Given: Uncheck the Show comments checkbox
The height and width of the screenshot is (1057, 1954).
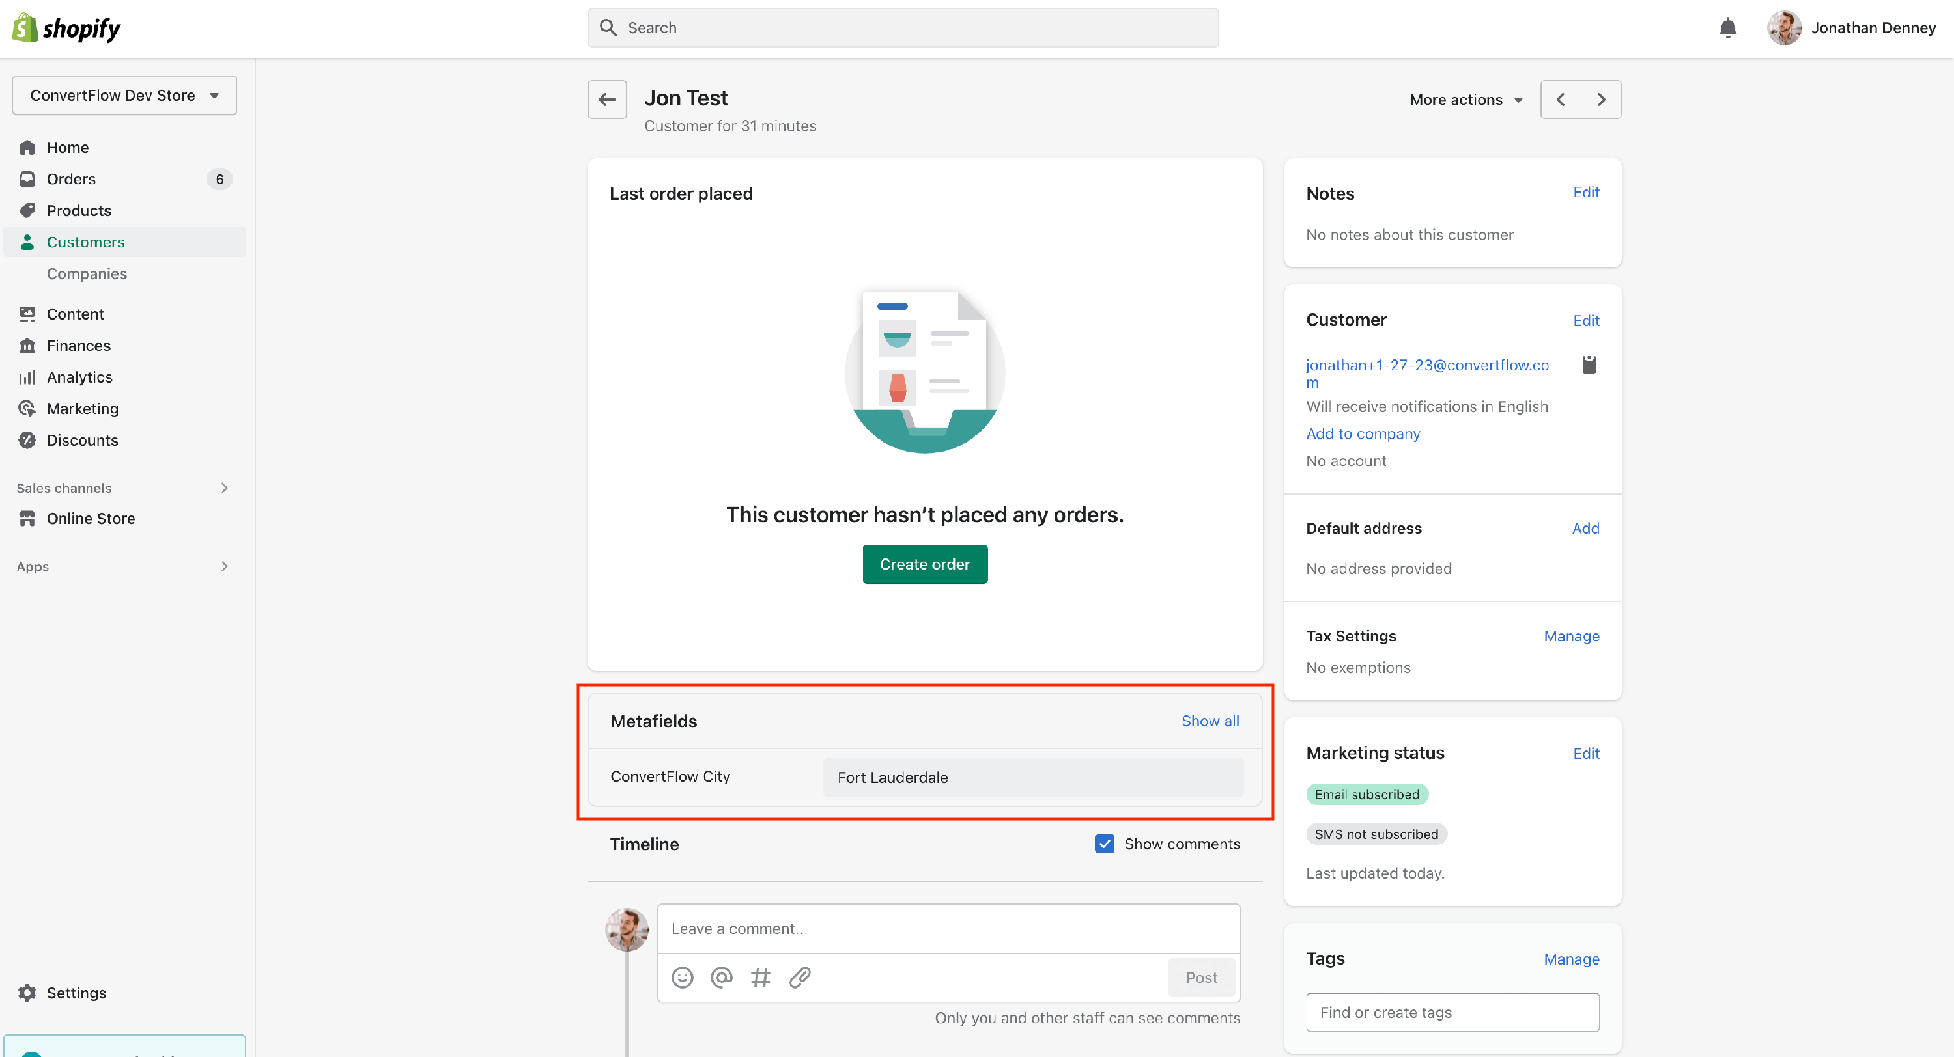Looking at the screenshot, I should click(1105, 844).
